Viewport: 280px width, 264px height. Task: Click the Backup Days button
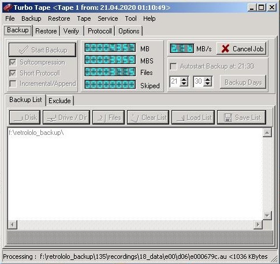(243, 82)
